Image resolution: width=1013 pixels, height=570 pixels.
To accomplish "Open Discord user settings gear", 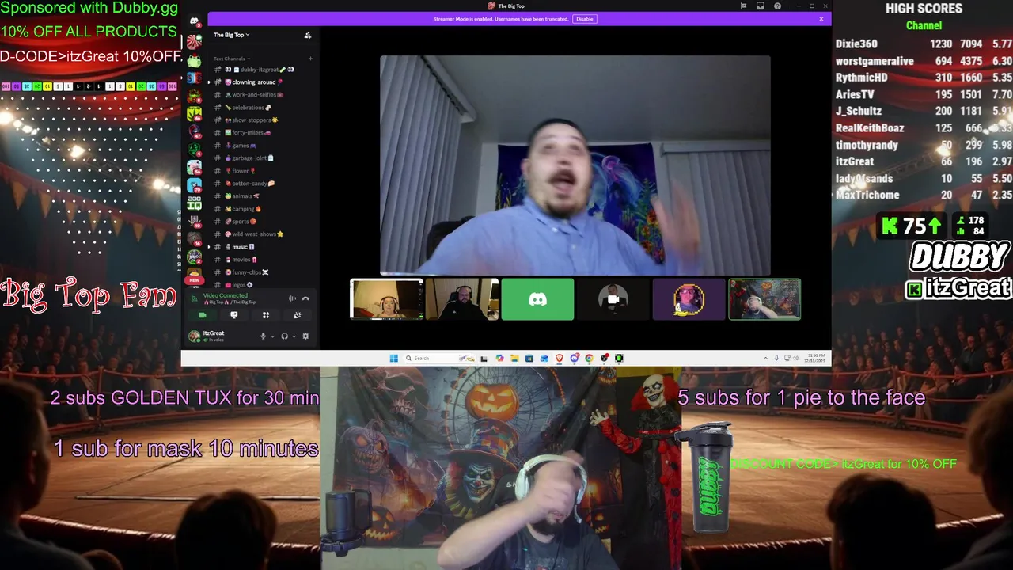I will [x=305, y=336].
